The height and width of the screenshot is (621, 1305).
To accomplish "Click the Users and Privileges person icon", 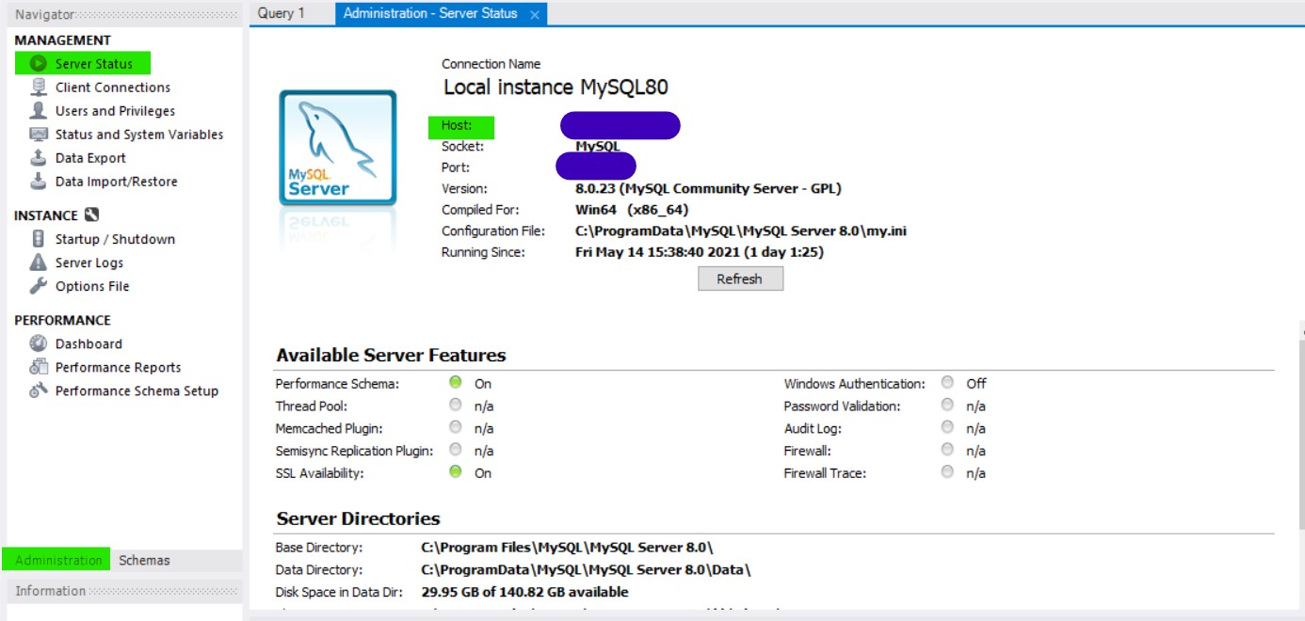I will [x=39, y=111].
